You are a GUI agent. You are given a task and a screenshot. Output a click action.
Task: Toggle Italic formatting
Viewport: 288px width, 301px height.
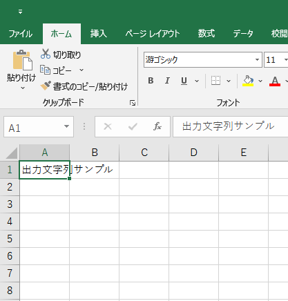pos(167,81)
